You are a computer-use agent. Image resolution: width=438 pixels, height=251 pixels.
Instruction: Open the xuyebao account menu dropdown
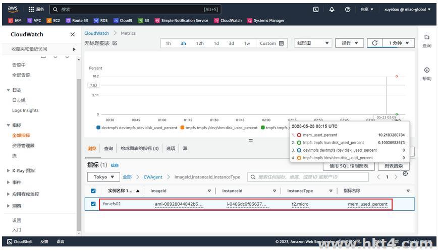[407, 9]
